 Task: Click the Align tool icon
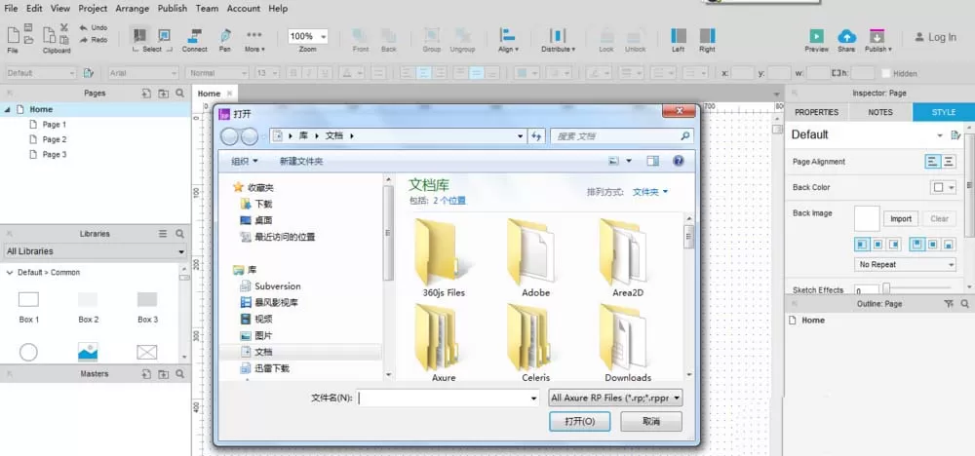click(x=508, y=35)
